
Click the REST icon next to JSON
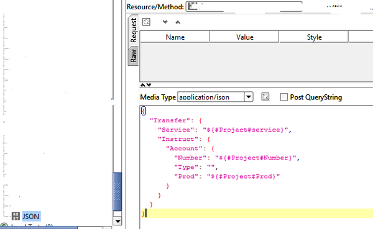tap(16, 216)
